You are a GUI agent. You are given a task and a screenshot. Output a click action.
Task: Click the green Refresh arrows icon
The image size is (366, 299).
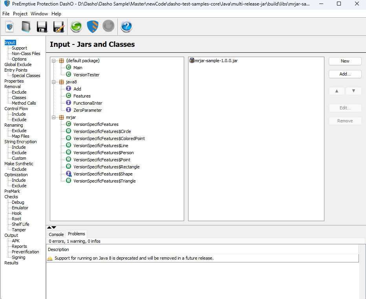coord(76,26)
